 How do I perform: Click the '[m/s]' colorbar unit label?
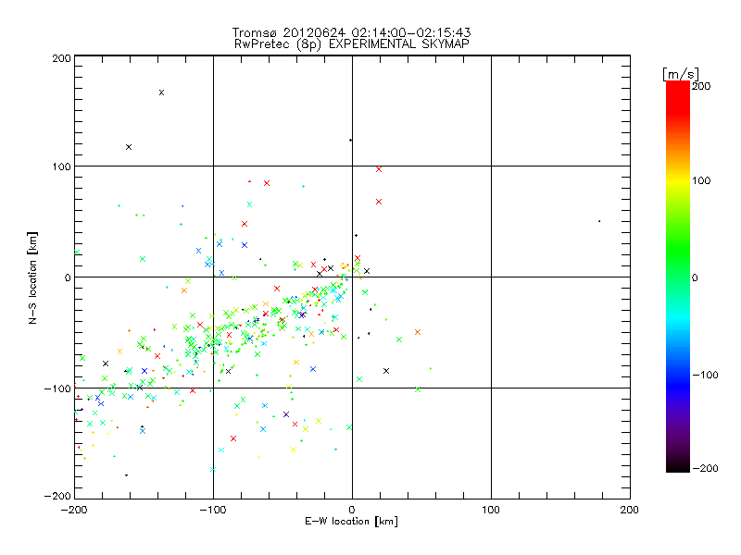click(681, 74)
